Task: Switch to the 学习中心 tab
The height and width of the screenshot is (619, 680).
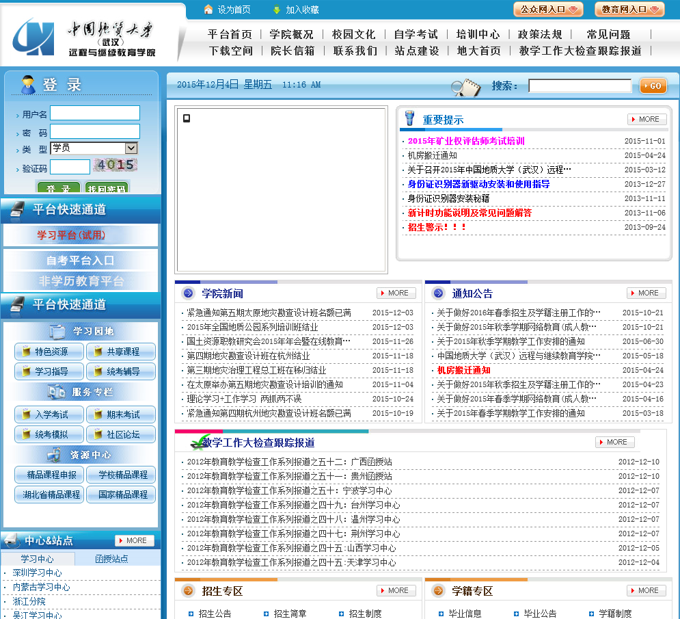Action: 38,559
